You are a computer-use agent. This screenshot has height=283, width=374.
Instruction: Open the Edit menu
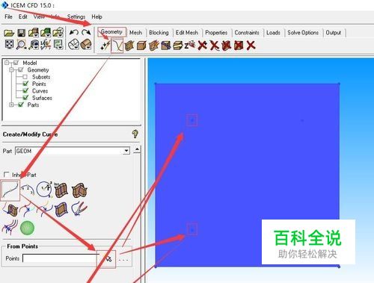point(22,16)
